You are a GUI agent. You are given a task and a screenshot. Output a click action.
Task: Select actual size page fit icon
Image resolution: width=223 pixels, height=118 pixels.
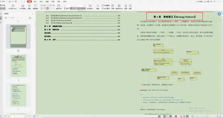42,9
